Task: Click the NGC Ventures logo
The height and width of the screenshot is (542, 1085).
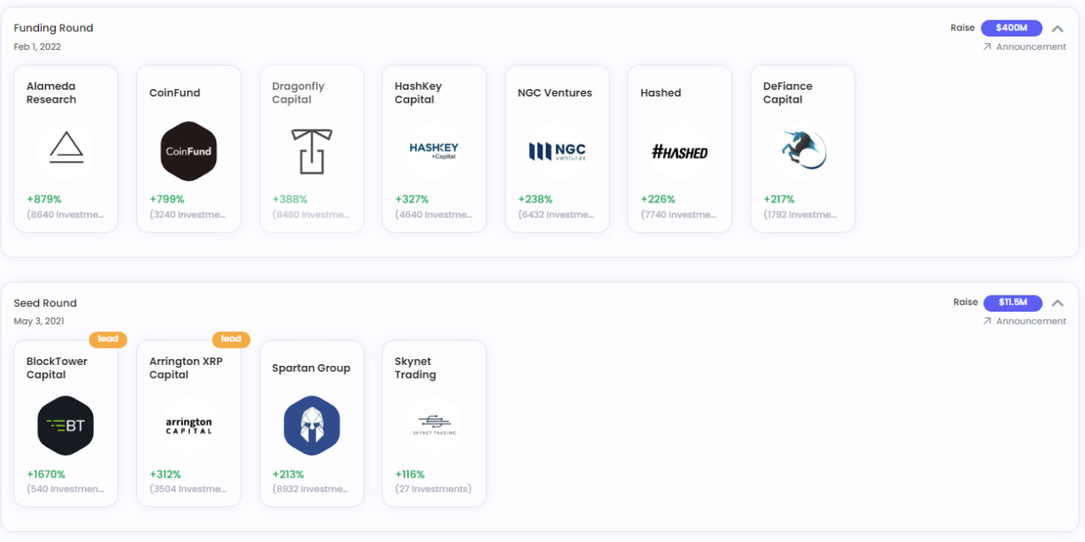Action: [557, 152]
